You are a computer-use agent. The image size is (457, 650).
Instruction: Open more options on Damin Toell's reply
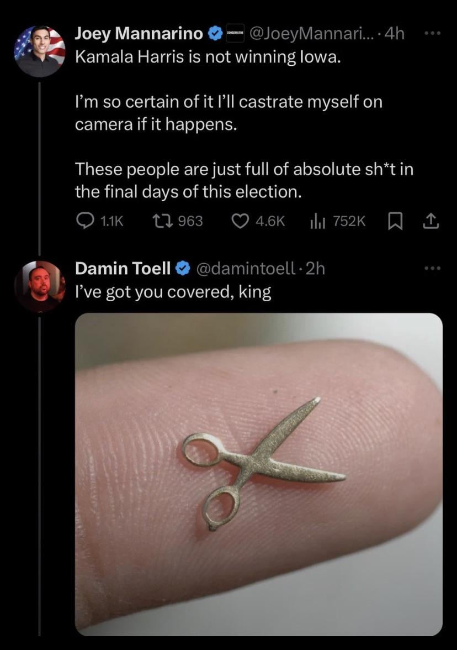click(433, 269)
